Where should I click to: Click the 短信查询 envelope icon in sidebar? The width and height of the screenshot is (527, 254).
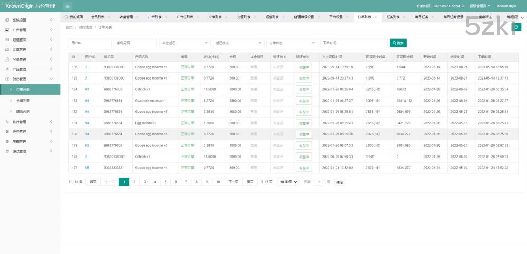[7, 40]
